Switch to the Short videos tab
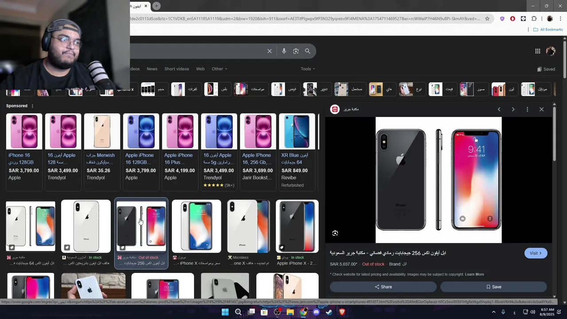This screenshot has width=567, height=319. pos(177,69)
